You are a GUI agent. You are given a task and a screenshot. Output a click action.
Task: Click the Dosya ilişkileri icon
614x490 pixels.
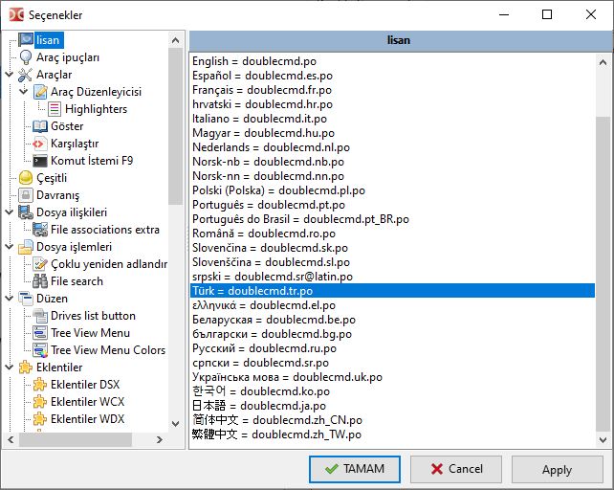26,212
